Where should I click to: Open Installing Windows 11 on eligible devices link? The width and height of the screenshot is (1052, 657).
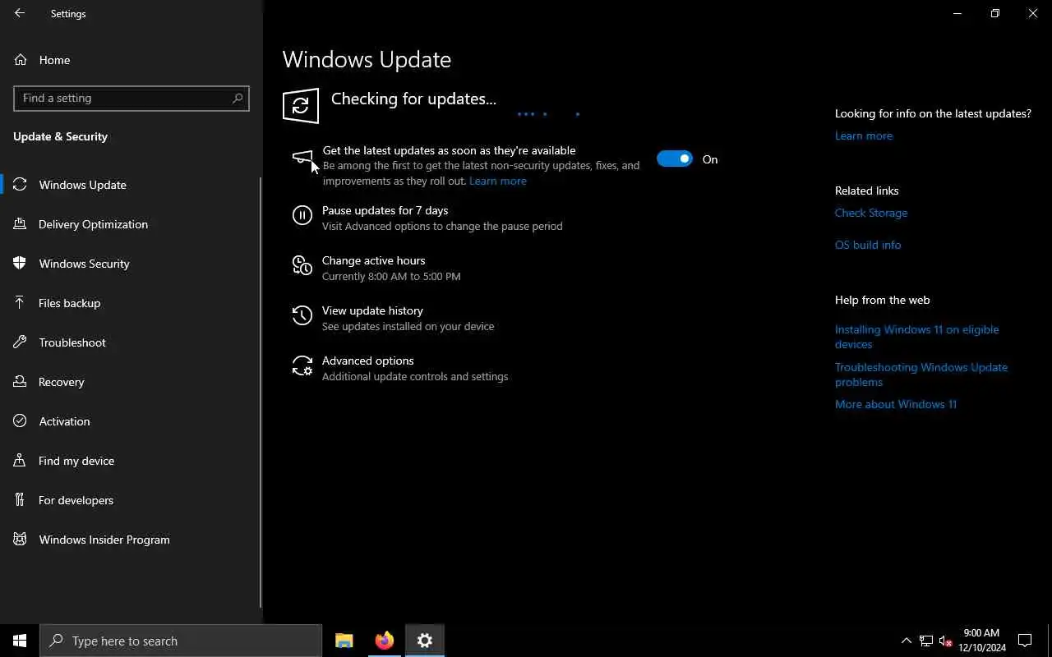[x=917, y=337]
